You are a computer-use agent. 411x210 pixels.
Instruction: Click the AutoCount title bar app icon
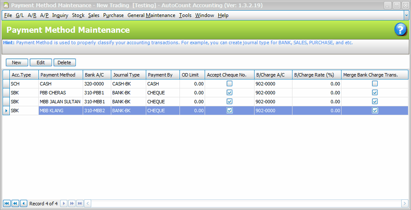[6, 6]
